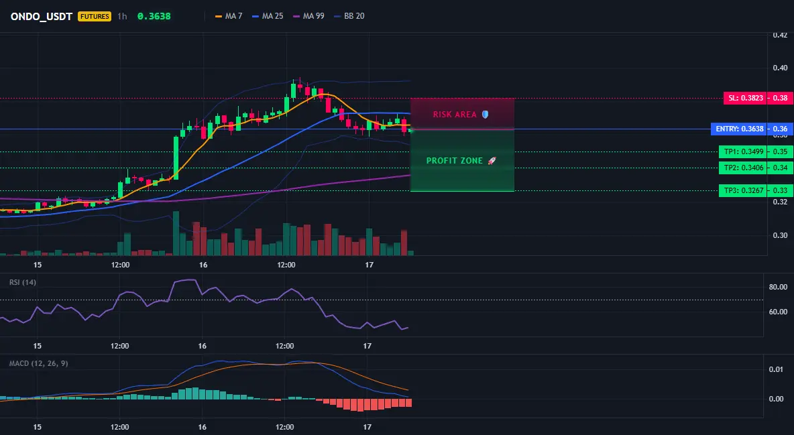This screenshot has width=794, height=435.
Task: Open the RSI (14) indicator label
Action: click(23, 282)
